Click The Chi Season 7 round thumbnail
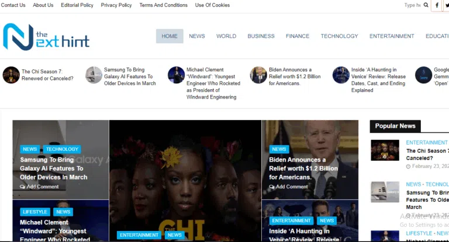Image resolution: width=449 pixels, height=242 pixels. click(x=11, y=75)
